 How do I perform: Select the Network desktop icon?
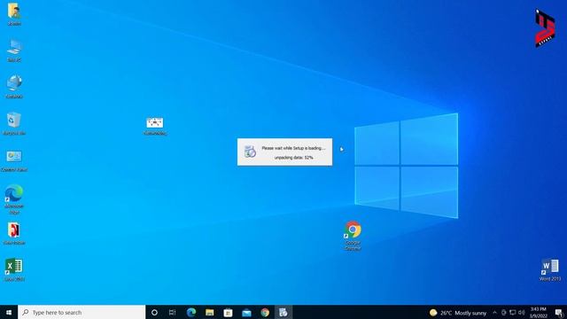coord(14,87)
